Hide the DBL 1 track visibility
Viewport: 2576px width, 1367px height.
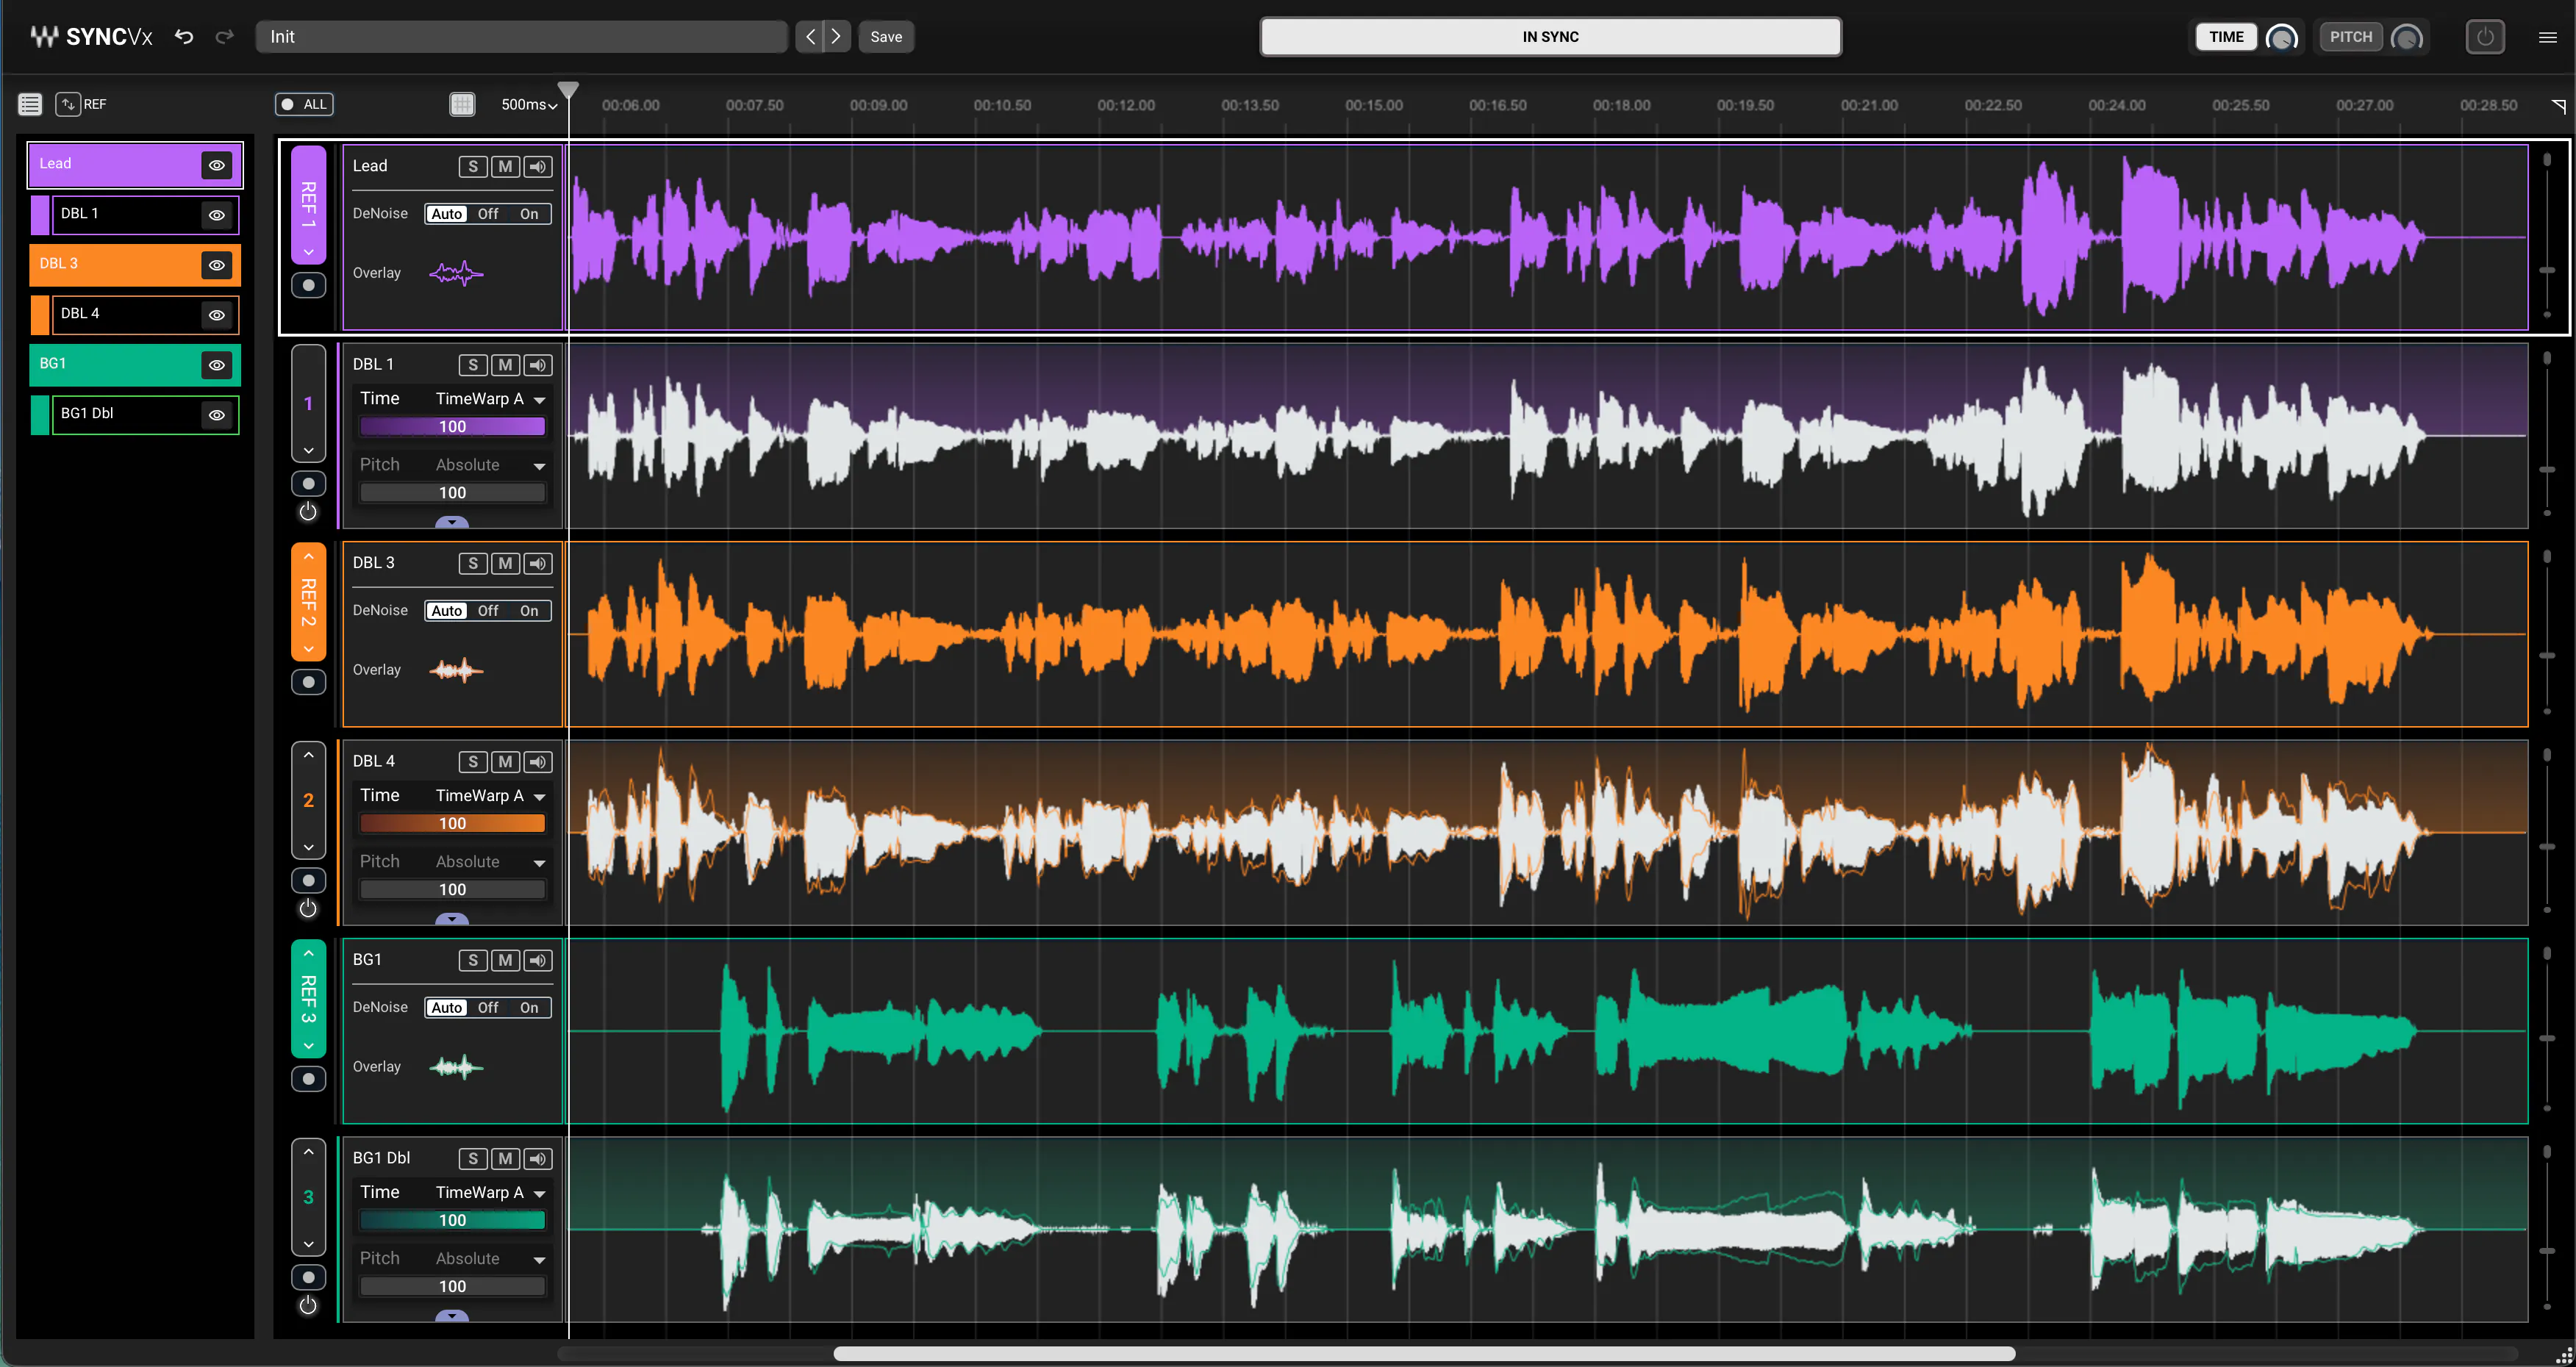click(x=216, y=215)
